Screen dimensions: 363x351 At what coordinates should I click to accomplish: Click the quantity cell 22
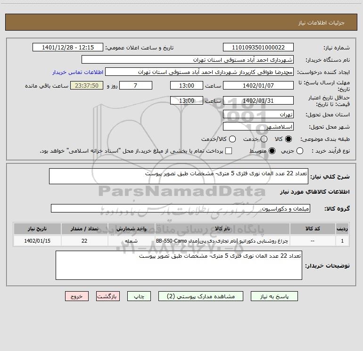tap(84, 241)
